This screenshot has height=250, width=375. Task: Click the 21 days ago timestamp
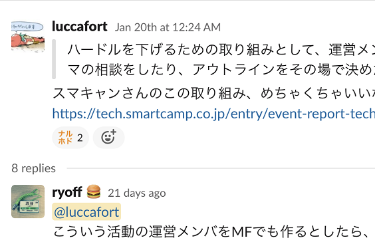click(x=137, y=193)
